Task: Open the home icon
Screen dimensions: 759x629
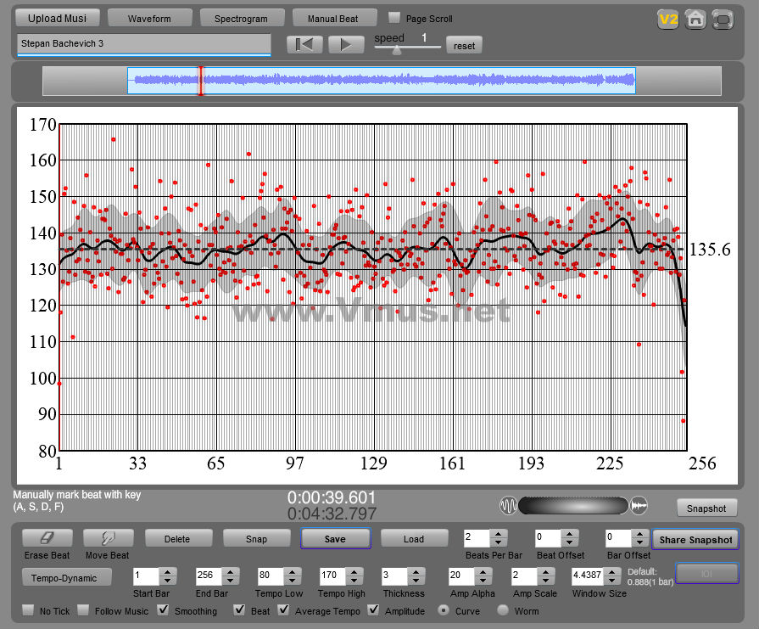Action: tap(695, 20)
